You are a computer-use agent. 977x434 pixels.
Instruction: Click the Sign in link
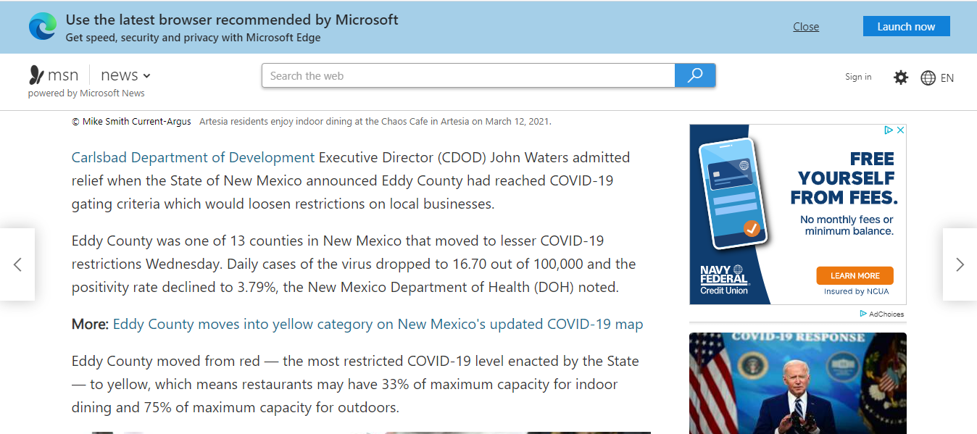click(858, 77)
